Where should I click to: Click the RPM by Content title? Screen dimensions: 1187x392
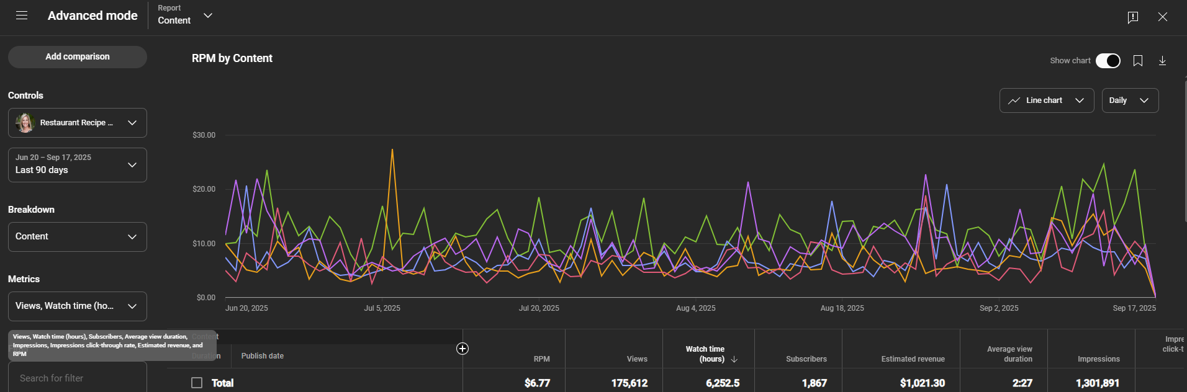pyautogui.click(x=232, y=58)
